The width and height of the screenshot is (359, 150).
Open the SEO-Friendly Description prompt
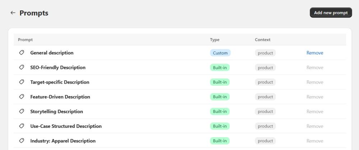click(x=58, y=67)
